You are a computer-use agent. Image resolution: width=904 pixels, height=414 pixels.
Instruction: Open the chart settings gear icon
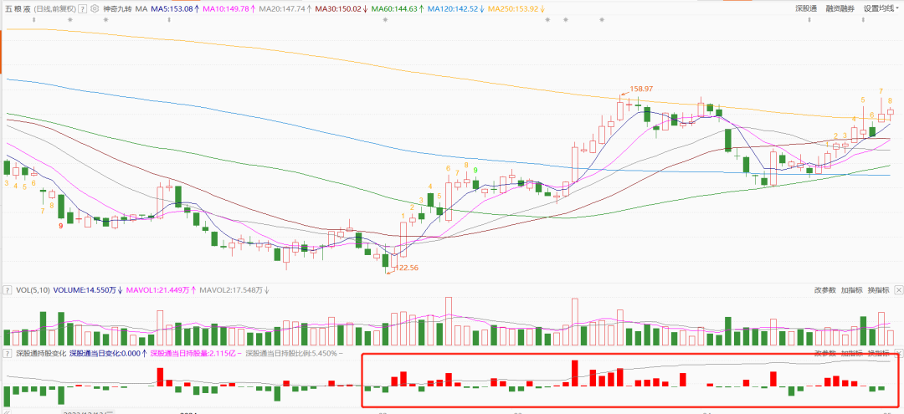pyautogui.click(x=94, y=8)
